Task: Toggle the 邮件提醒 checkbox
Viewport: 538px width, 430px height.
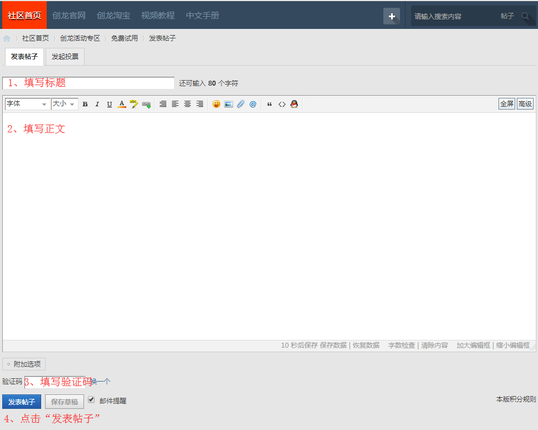Action: coord(91,399)
